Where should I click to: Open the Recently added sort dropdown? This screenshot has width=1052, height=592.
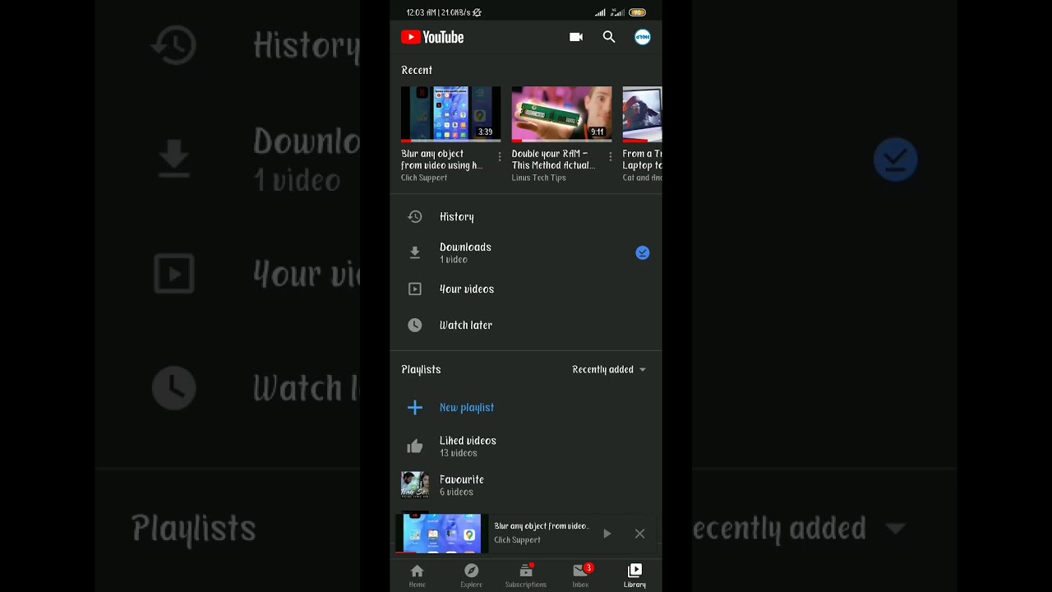click(609, 370)
